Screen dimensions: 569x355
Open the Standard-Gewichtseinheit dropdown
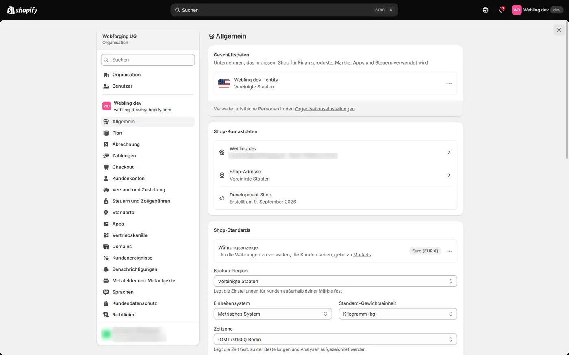click(x=398, y=314)
